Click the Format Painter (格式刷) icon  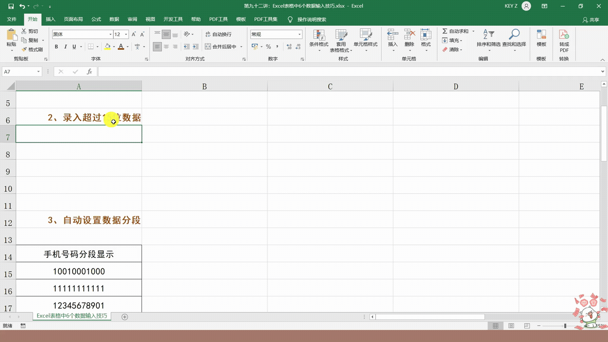tap(24, 49)
